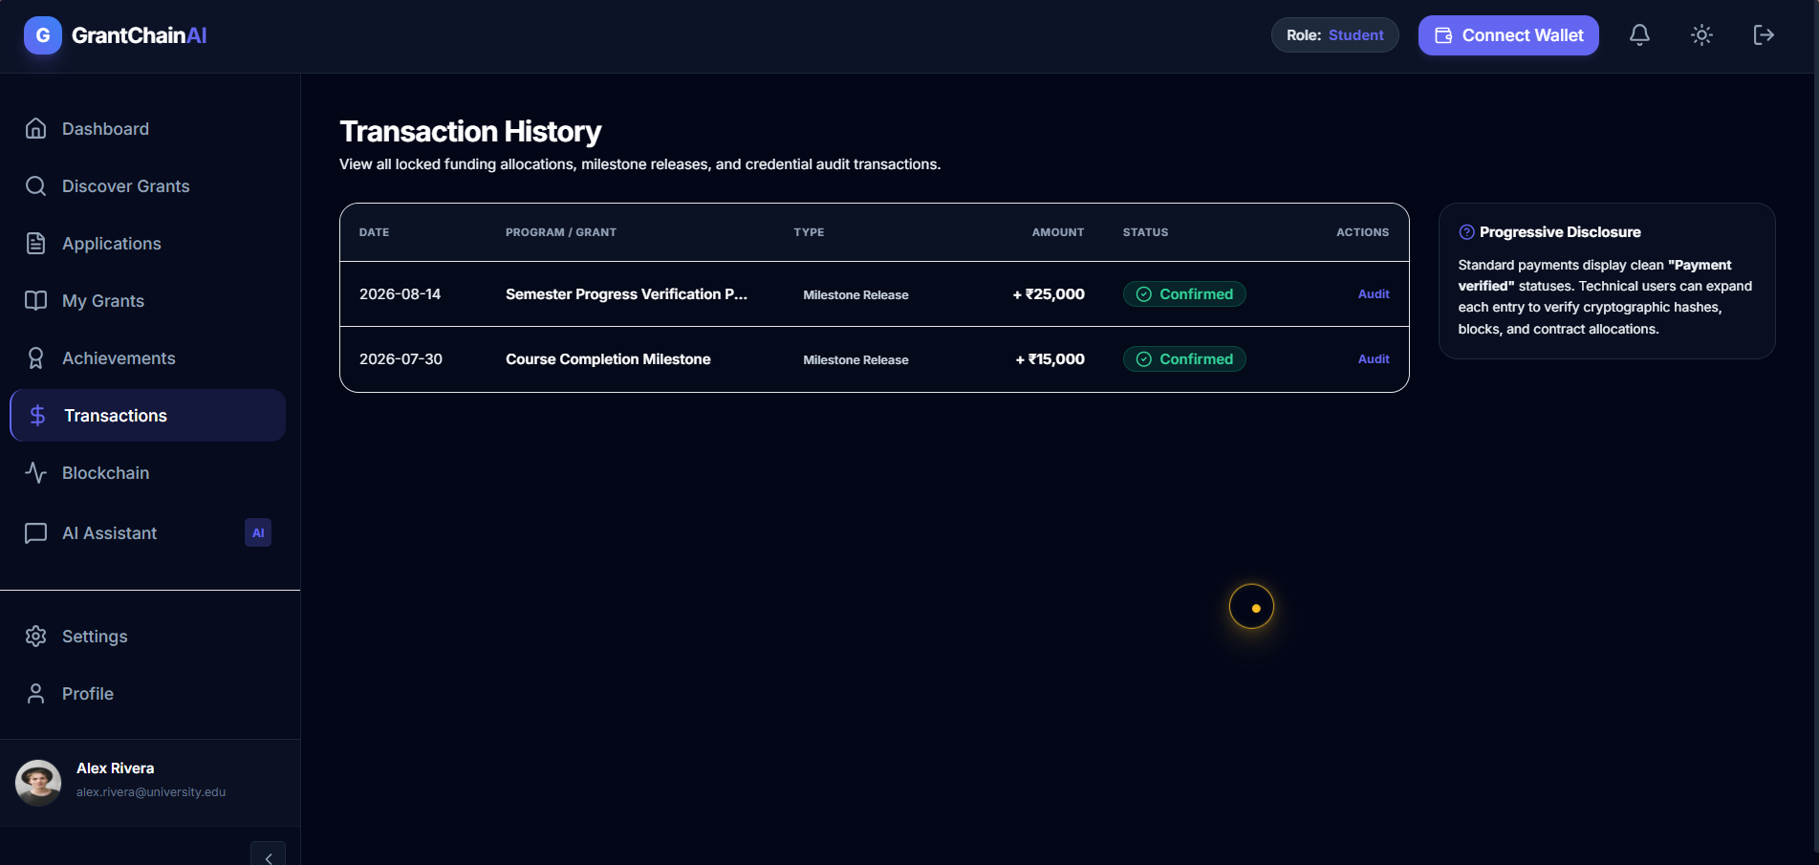The image size is (1819, 865).
Task: Click the Connect Wallet button
Action: point(1508,35)
